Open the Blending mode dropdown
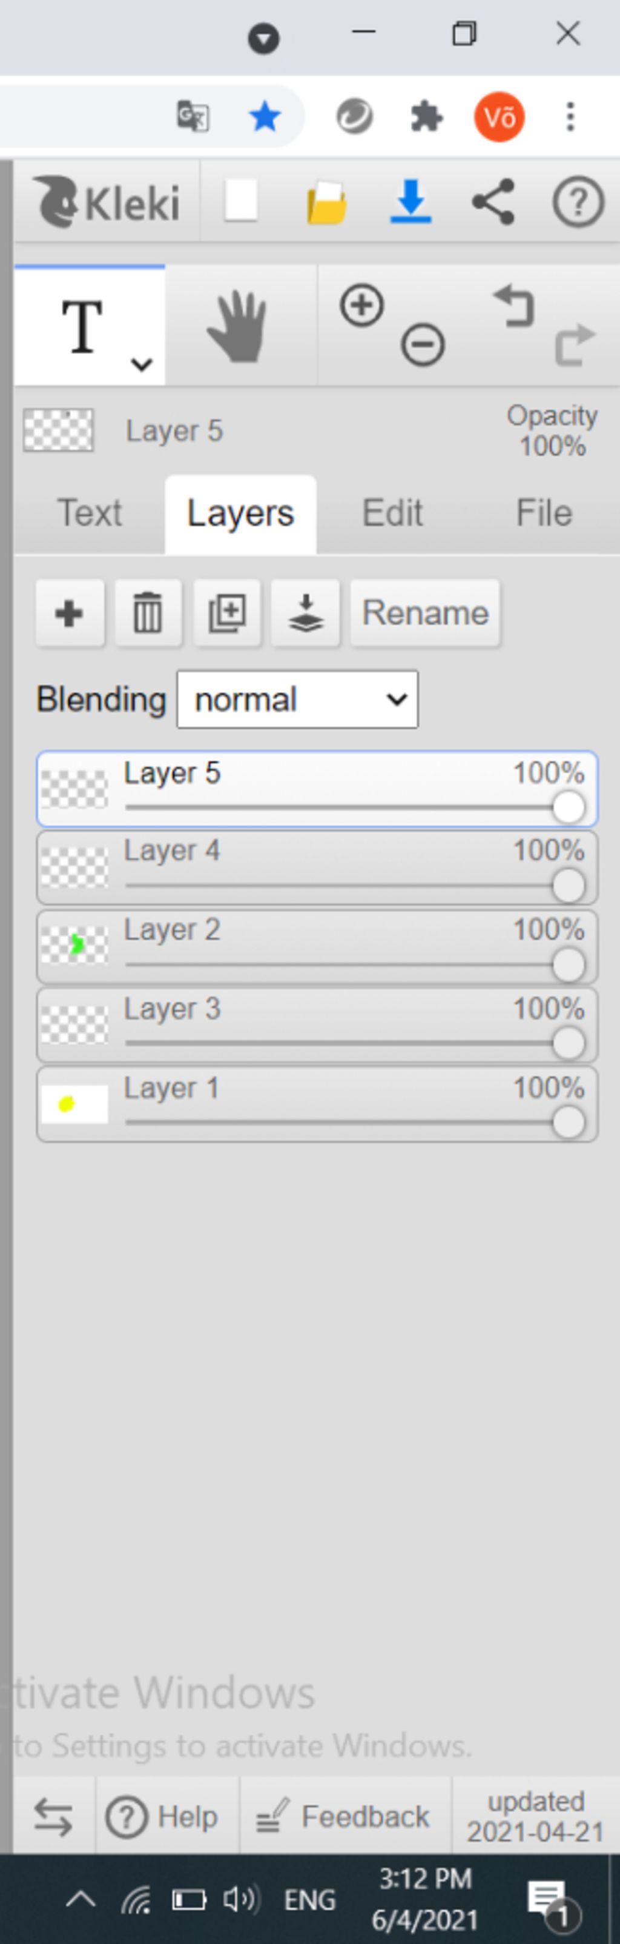The height and width of the screenshot is (1944, 620). click(297, 700)
